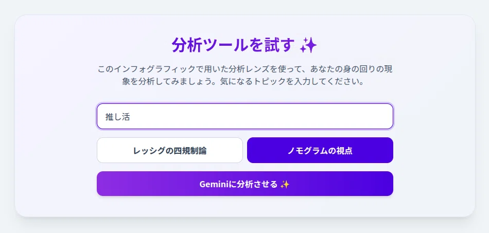Viewport: 489px width, 233px height.
Task: Click the blank card area below the Gemini button
Action: (x=245, y=206)
